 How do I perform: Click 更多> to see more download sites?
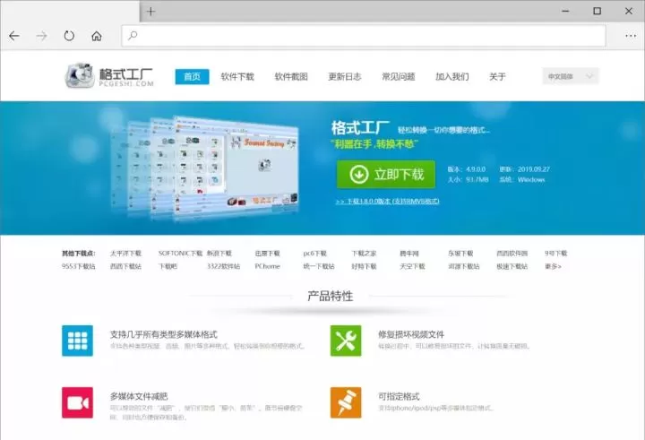[x=554, y=266]
